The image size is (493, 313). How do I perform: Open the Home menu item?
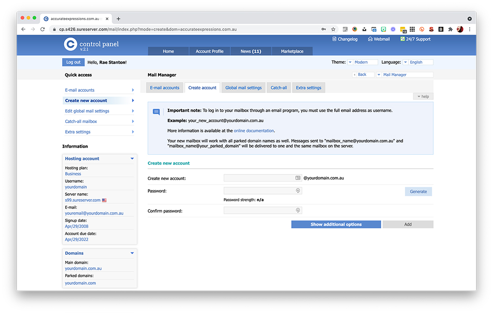pos(168,51)
